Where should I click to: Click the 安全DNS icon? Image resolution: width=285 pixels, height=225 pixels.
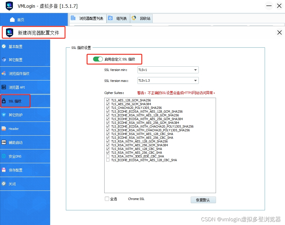tap(4, 156)
